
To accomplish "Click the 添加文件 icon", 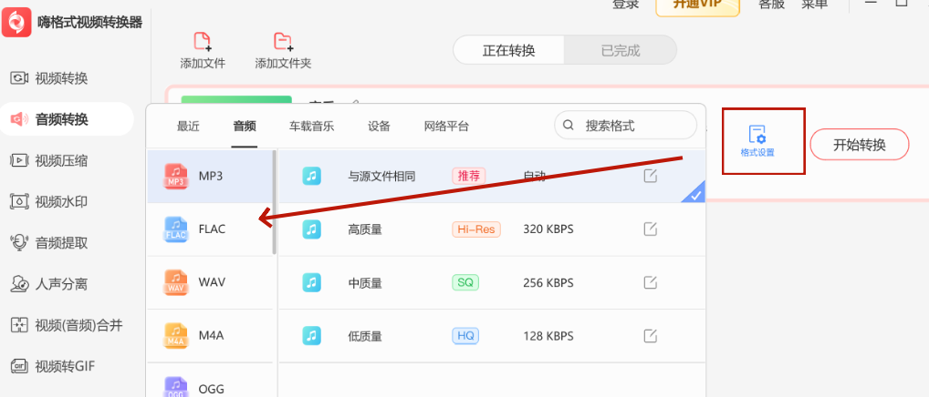I will click(203, 41).
